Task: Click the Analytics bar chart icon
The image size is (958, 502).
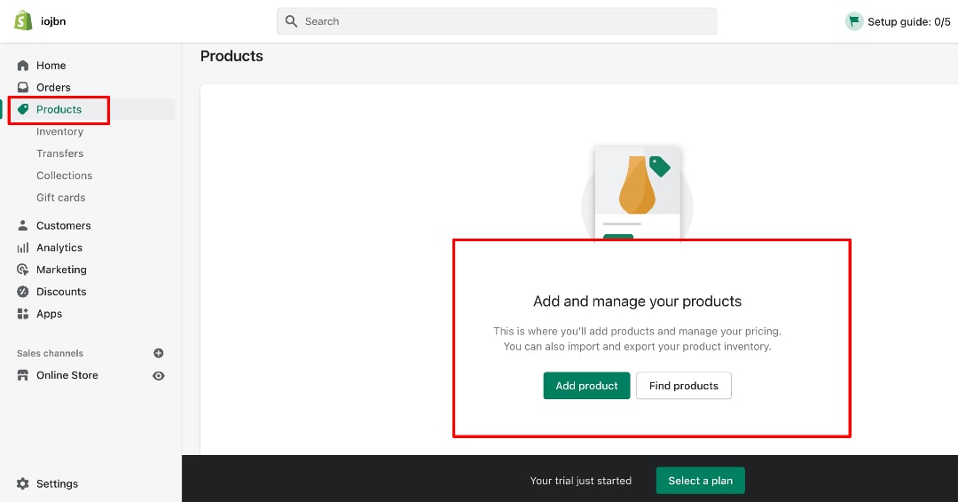Action: point(22,247)
